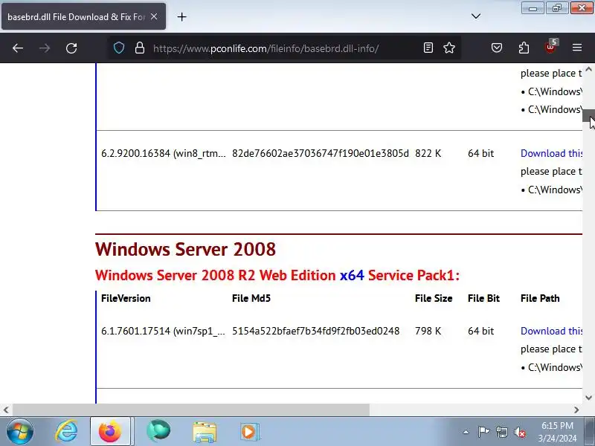Click the vertical scrollbar thumb
Viewport: 595px width, 446px height.
[588, 116]
